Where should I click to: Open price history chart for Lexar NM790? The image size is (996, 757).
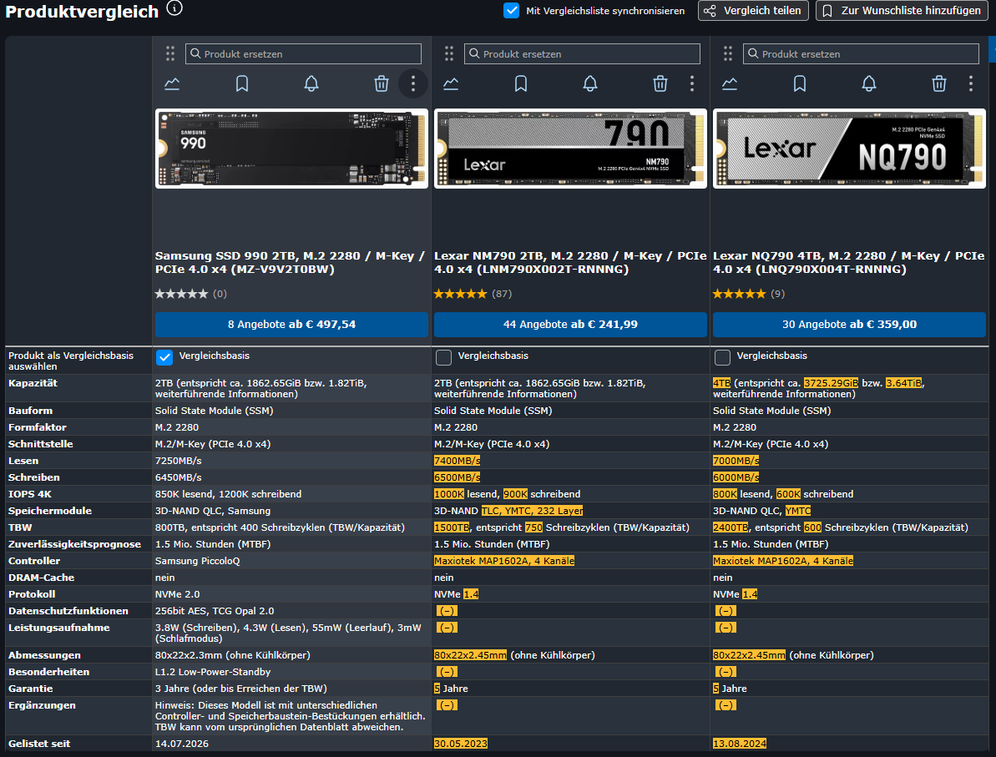point(451,83)
